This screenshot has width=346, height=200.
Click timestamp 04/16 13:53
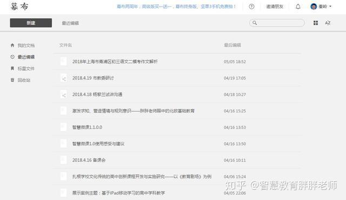(235, 128)
